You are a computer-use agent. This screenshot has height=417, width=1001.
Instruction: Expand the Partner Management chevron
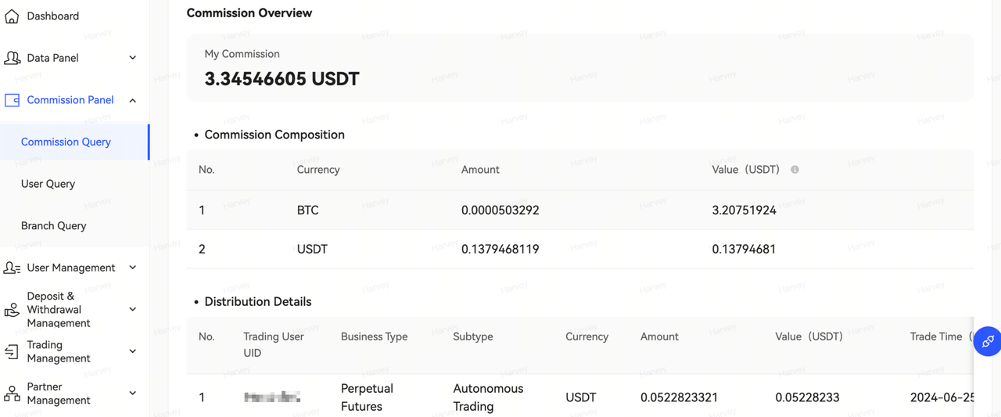[x=132, y=394]
